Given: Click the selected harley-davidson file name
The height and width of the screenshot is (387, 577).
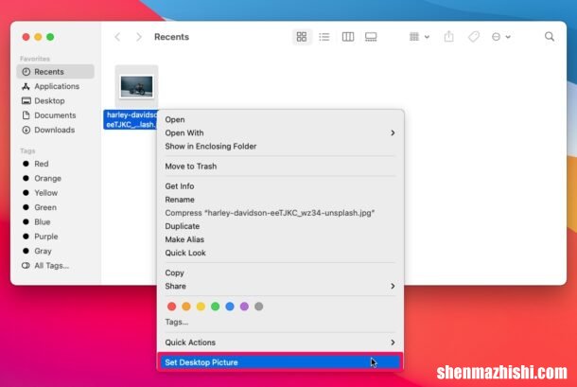Looking at the screenshot, I should (x=131, y=119).
